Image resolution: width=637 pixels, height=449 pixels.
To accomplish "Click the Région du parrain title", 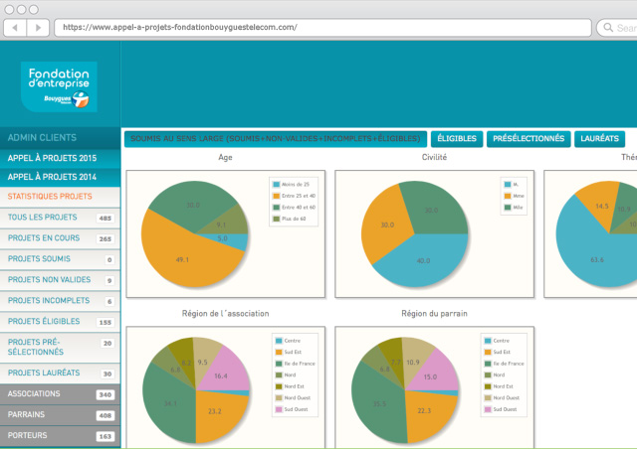I will [x=434, y=314].
